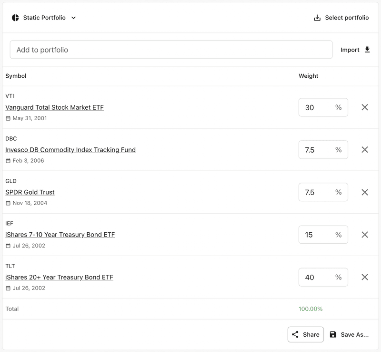Open the SPDR Gold Trust link

(x=30, y=192)
